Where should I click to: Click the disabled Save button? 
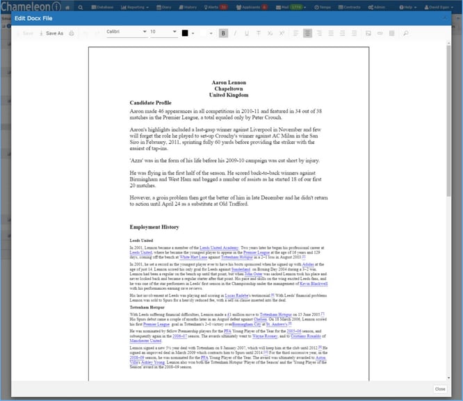coord(26,33)
